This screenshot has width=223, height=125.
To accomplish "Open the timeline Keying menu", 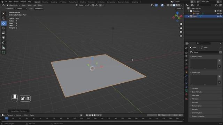I will (19, 115).
